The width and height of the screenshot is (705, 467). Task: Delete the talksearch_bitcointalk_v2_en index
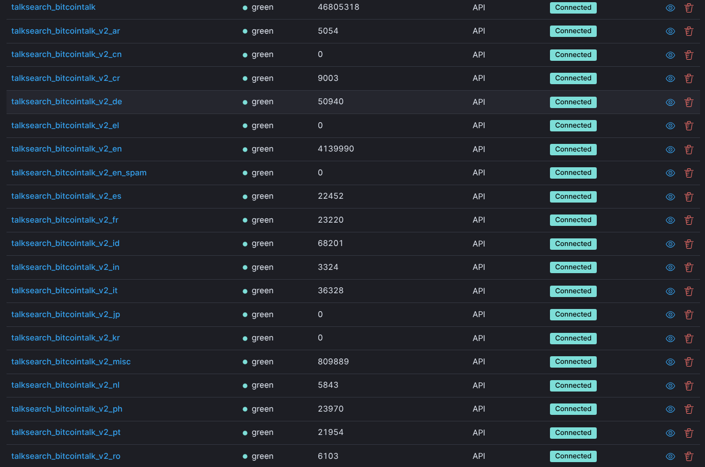(x=689, y=149)
